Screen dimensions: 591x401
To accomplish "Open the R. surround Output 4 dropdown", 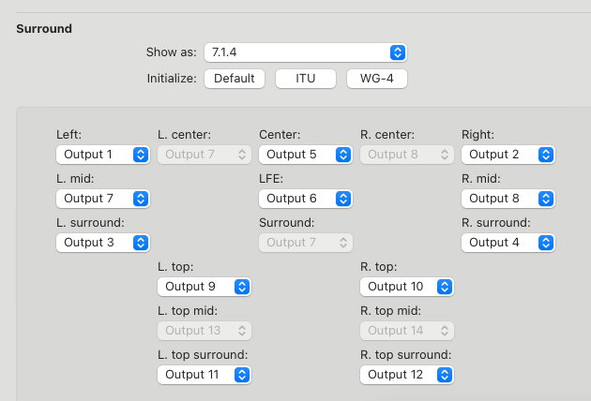I will pos(508,243).
